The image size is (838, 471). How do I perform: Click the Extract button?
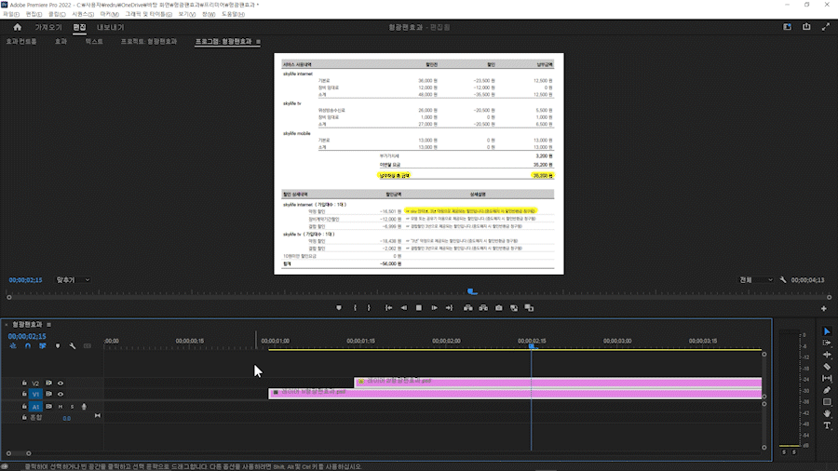[483, 308]
